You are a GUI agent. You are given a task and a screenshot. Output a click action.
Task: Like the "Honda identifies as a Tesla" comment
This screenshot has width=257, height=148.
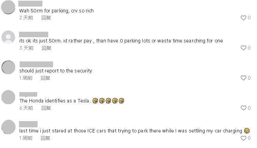click(244, 108)
